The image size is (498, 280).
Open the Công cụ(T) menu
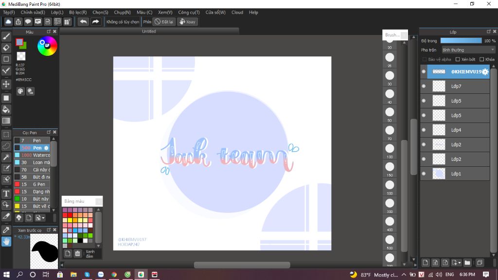coord(189,12)
